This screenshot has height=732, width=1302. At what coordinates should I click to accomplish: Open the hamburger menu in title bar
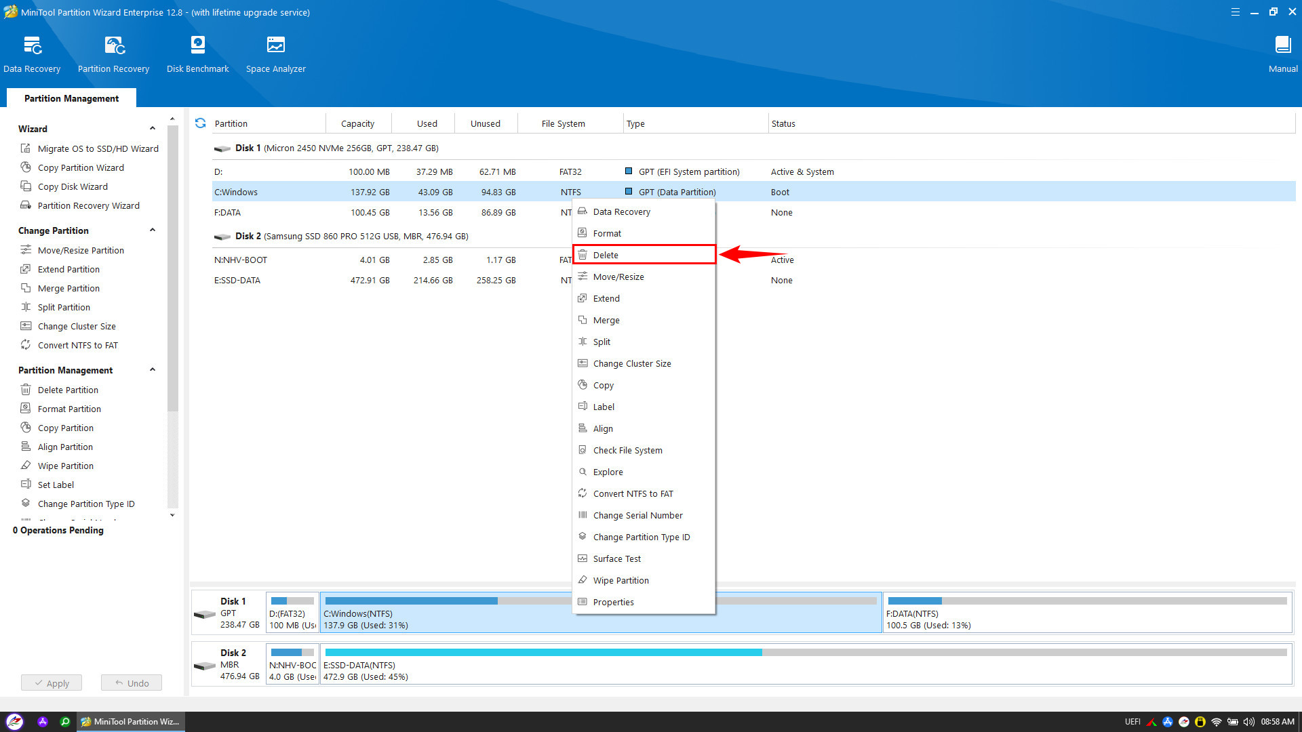(x=1236, y=12)
